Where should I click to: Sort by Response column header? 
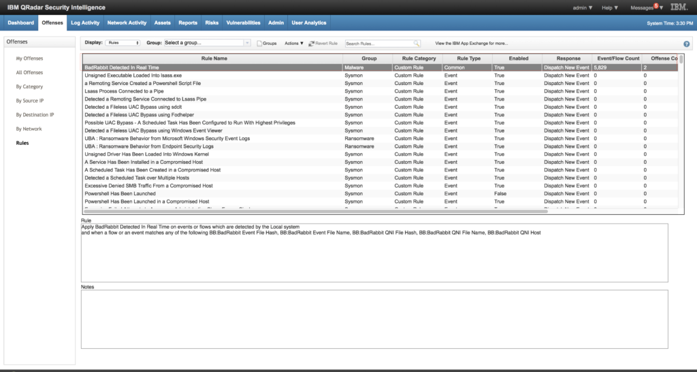[567, 58]
